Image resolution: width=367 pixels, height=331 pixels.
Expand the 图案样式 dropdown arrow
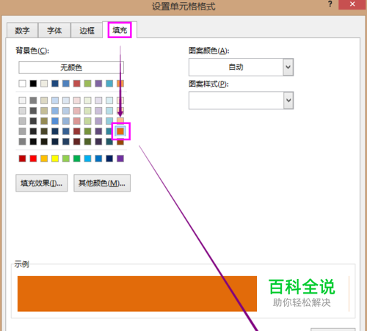288,101
